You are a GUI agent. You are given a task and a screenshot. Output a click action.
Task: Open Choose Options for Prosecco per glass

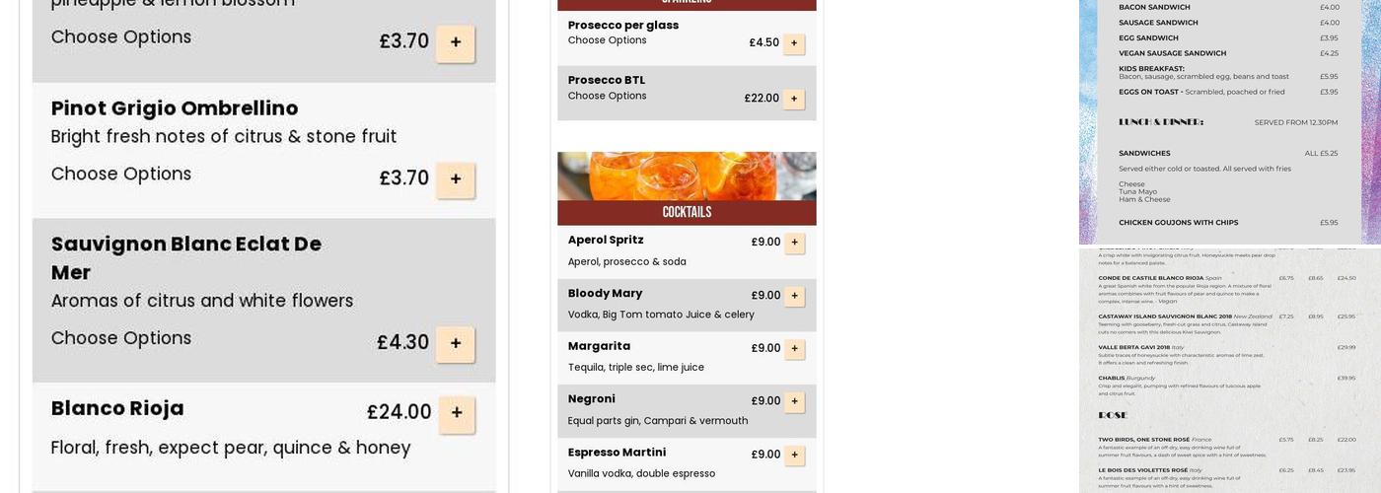pyautogui.click(x=608, y=40)
